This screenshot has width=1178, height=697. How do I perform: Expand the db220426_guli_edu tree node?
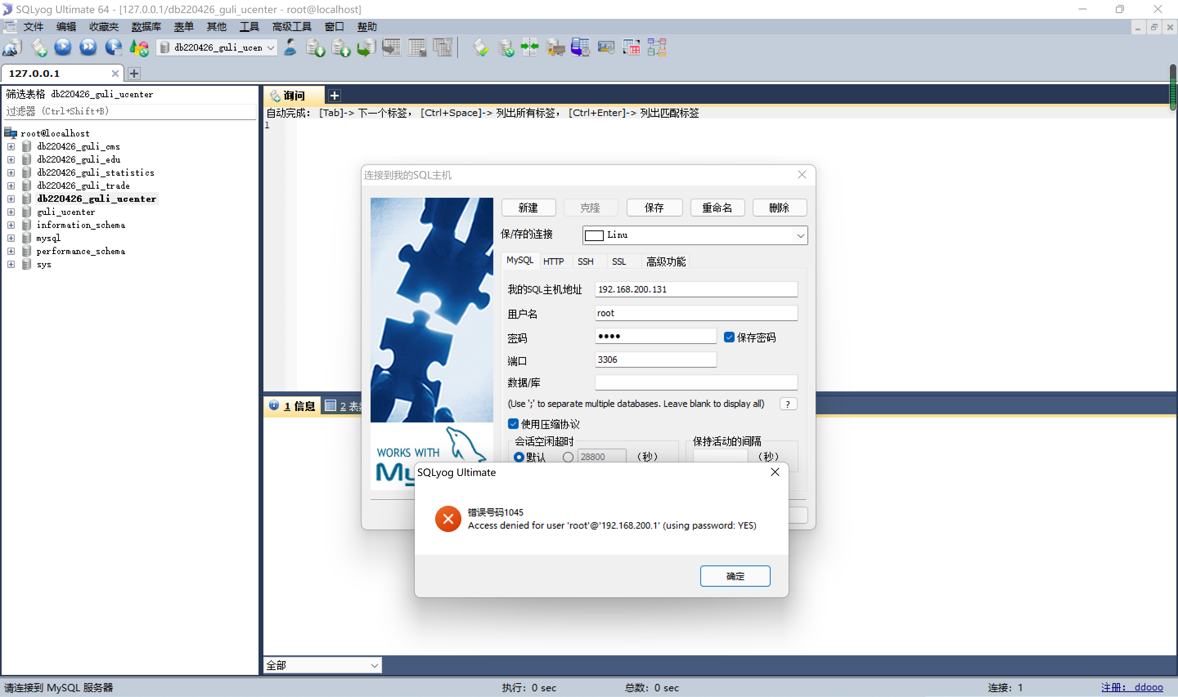point(11,160)
